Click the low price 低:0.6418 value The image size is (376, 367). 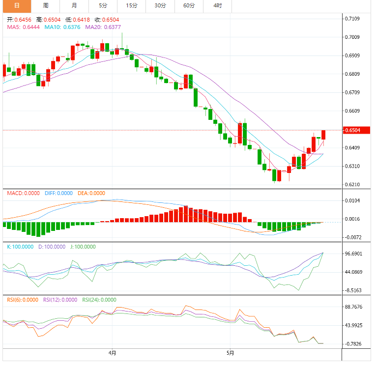click(78, 20)
